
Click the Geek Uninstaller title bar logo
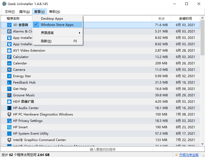point(4,4)
